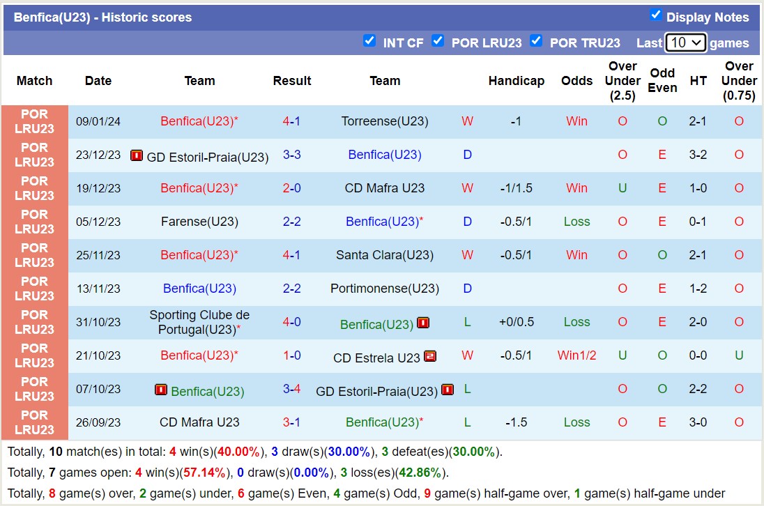Disable the POR LRU23 league checkbox

(438, 41)
